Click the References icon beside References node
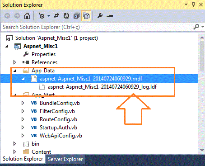 26,62
